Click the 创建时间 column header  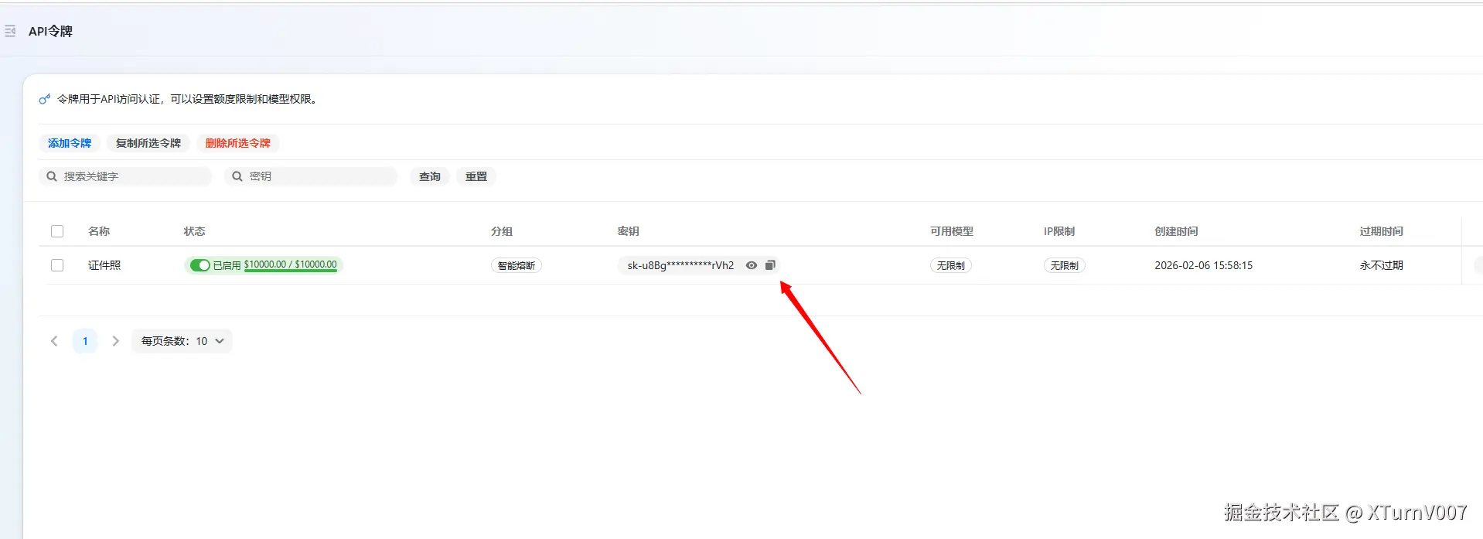coord(1176,231)
